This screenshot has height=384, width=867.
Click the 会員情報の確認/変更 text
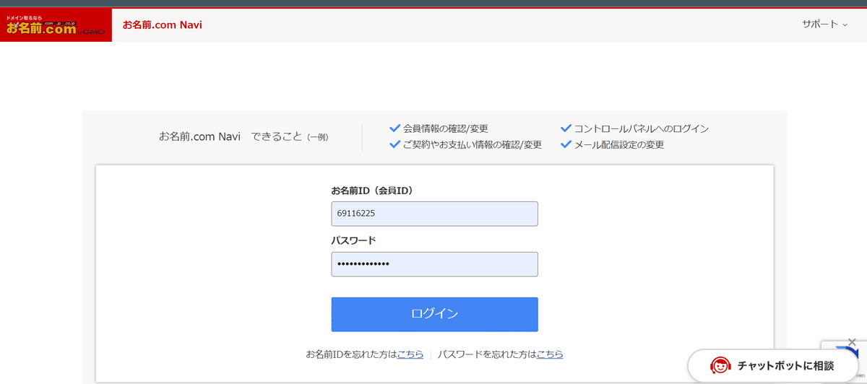[x=445, y=128]
